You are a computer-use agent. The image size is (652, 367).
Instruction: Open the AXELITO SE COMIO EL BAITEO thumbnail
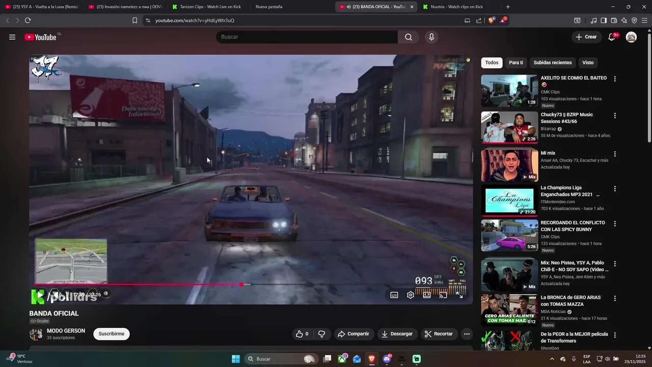pos(509,91)
